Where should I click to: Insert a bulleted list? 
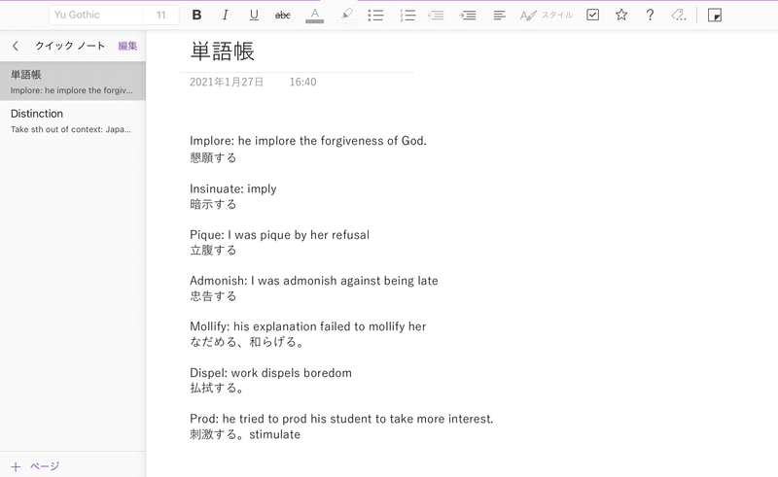pos(375,16)
